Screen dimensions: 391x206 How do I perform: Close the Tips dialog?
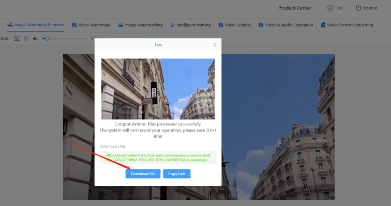point(215,45)
